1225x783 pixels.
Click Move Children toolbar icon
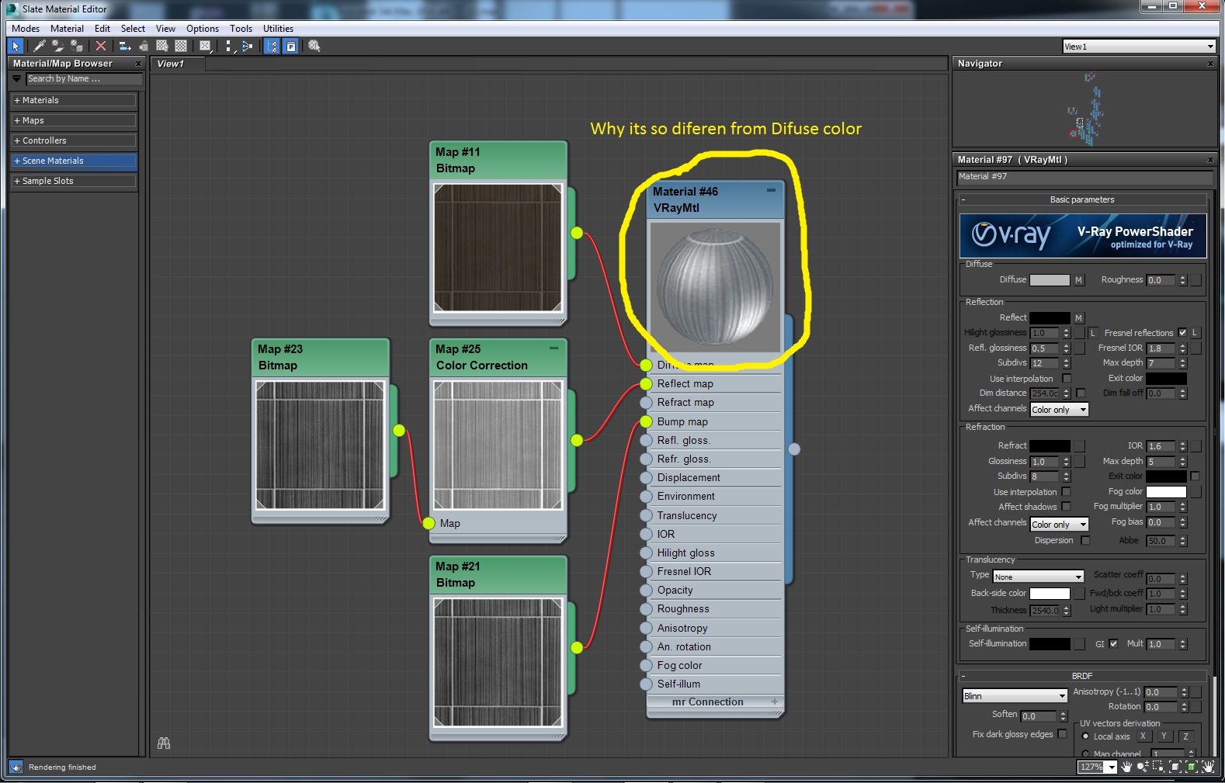[124, 47]
